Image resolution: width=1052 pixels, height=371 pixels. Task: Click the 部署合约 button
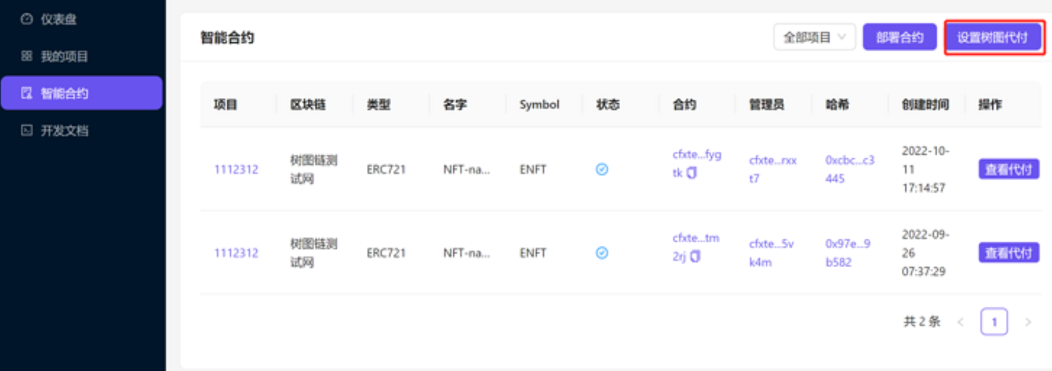click(x=899, y=38)
